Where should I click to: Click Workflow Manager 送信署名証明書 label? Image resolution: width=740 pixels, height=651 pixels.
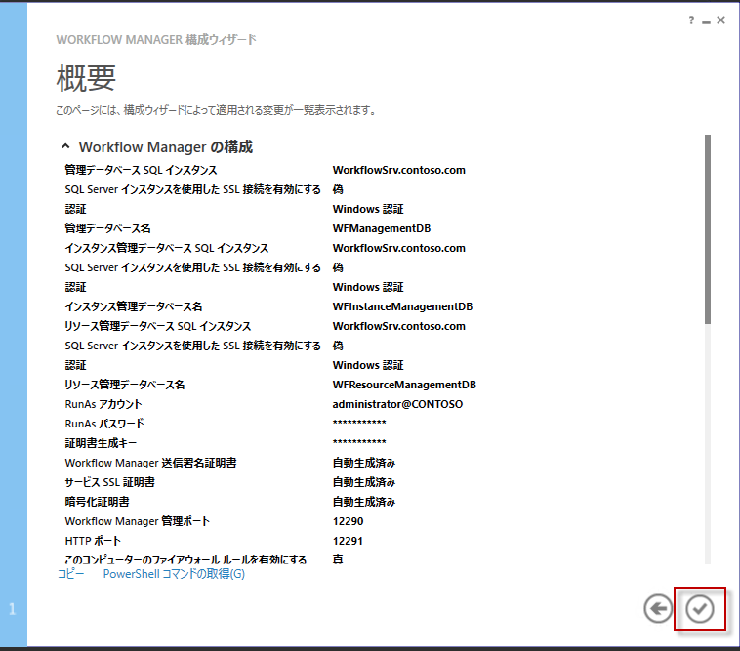(150, 463)
